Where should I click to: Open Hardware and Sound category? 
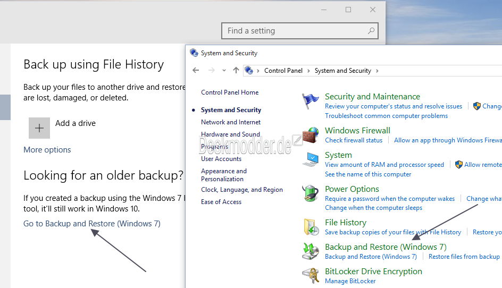230,134
